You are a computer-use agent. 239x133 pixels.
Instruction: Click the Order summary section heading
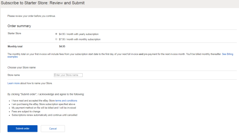pyautogui.click(x=19, y=26)
